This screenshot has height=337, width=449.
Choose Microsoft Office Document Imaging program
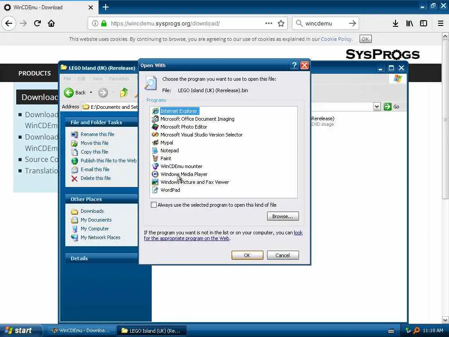click(x=197, y=119)
